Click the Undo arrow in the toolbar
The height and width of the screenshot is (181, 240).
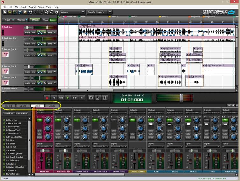(x=36, y=12)
